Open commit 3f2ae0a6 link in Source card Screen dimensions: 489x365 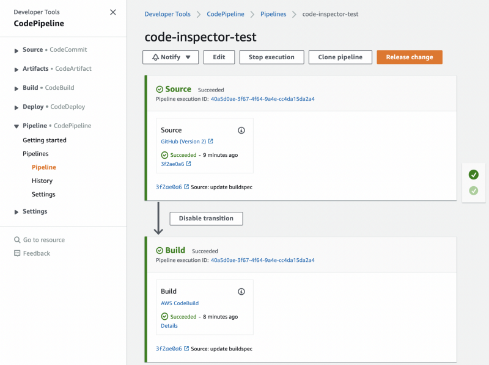[x=172, y=164]
